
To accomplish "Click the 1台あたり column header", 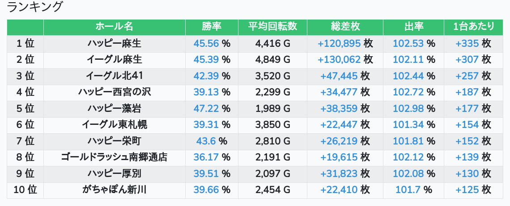I will coord(473,27).
